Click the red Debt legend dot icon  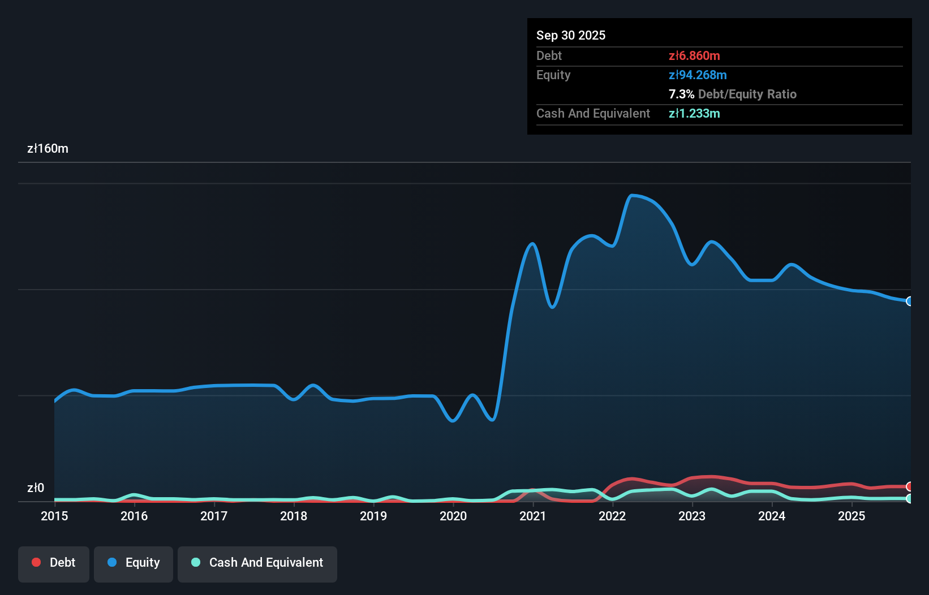point(36,562)
